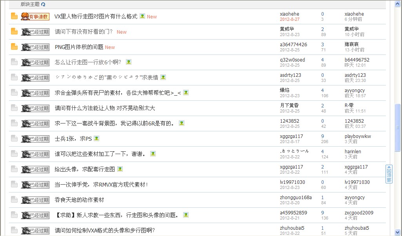
Task: Click the 有事请教 category badge
Action: click(x=35, y=16)
